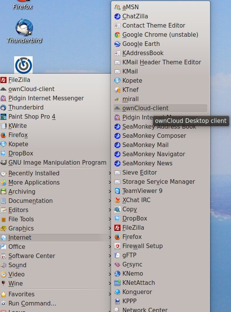Click DropBox icon in Internet submenu
This screenshot has height=312, width=231.
point(117,219)
